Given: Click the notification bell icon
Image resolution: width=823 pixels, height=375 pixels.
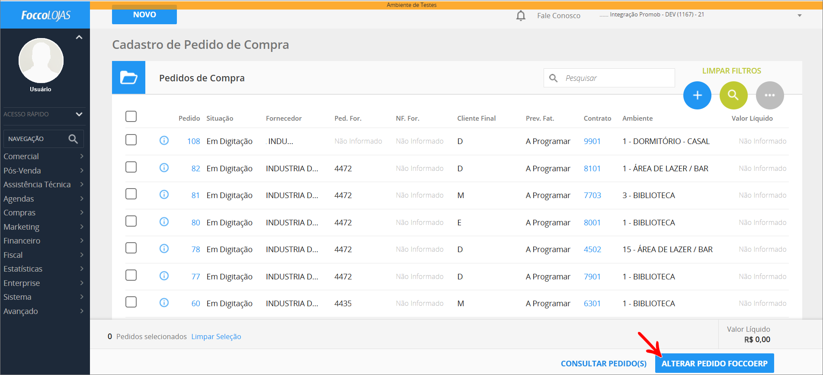Looking at the screenshot, I should tap(521, 16).
